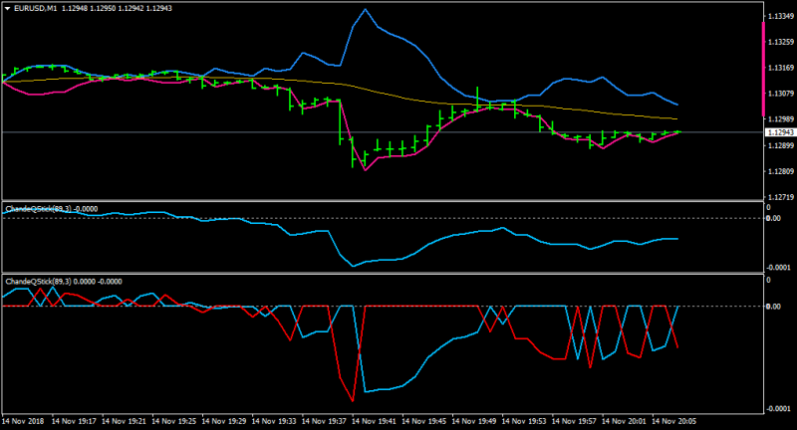Click the -0.0001 label in bottom indicator scale
The image size is (797, 430).
click(779, 409)
